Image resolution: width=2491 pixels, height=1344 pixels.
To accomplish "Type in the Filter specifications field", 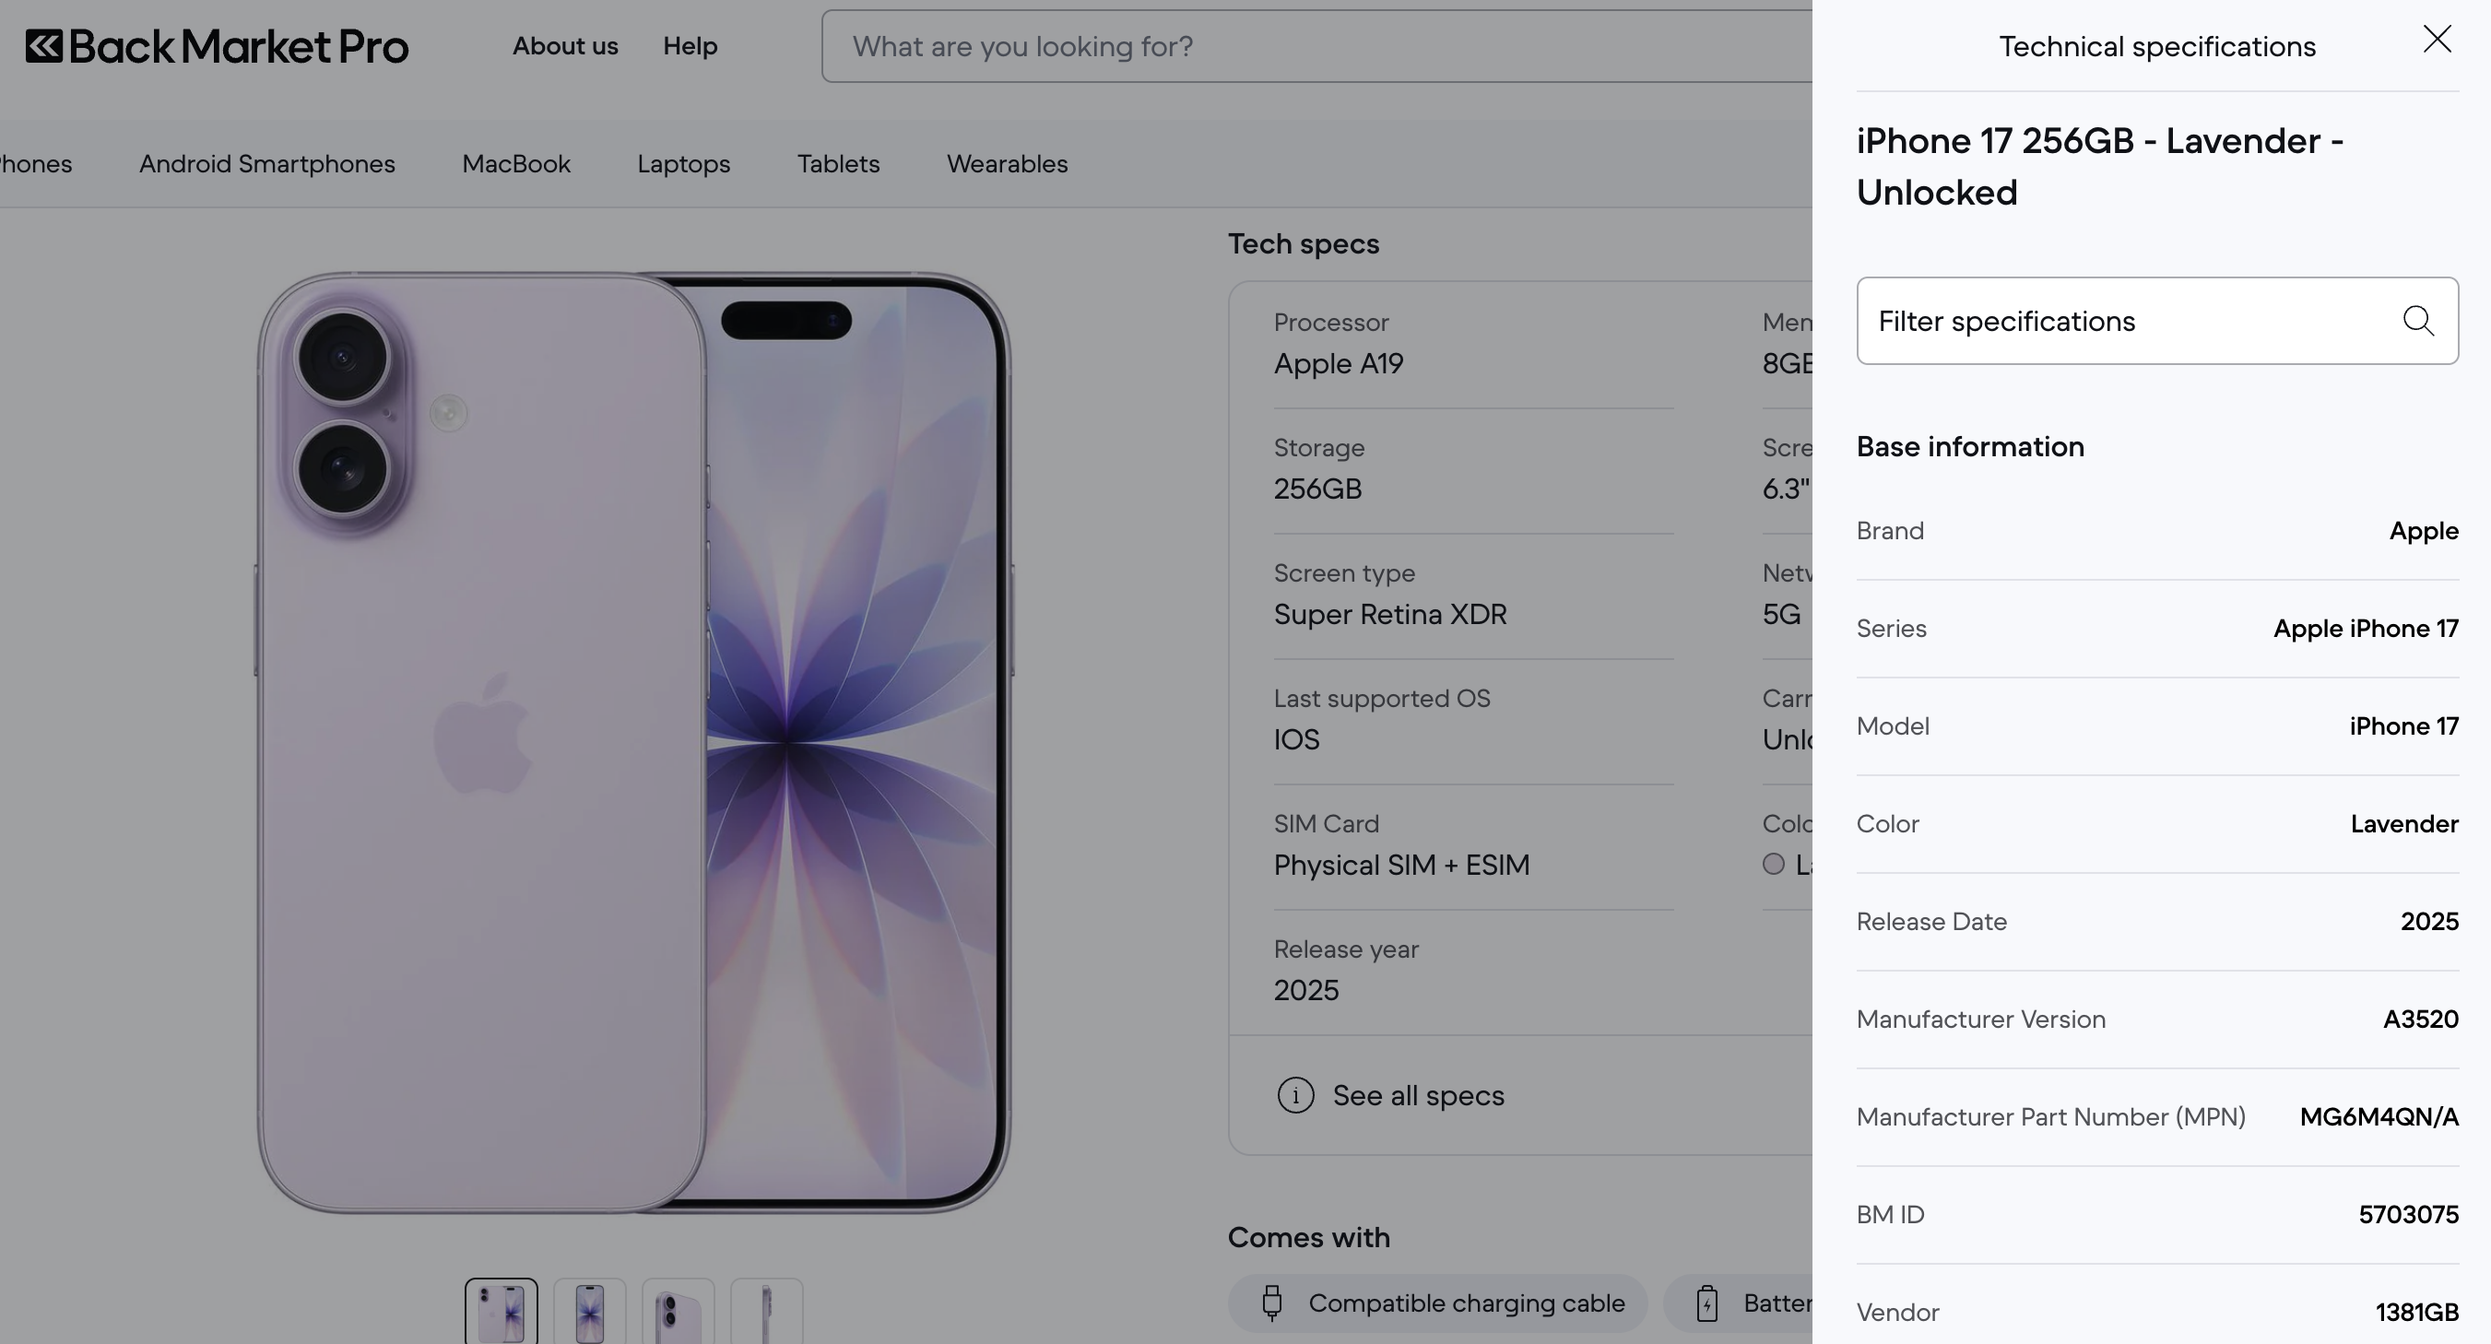I will (2128, 321).
